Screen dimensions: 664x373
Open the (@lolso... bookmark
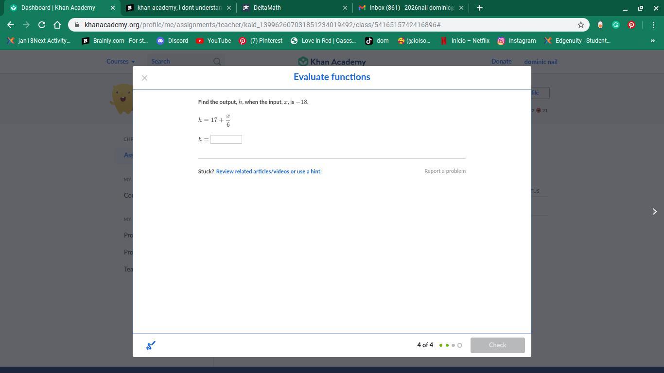[414, 41]
